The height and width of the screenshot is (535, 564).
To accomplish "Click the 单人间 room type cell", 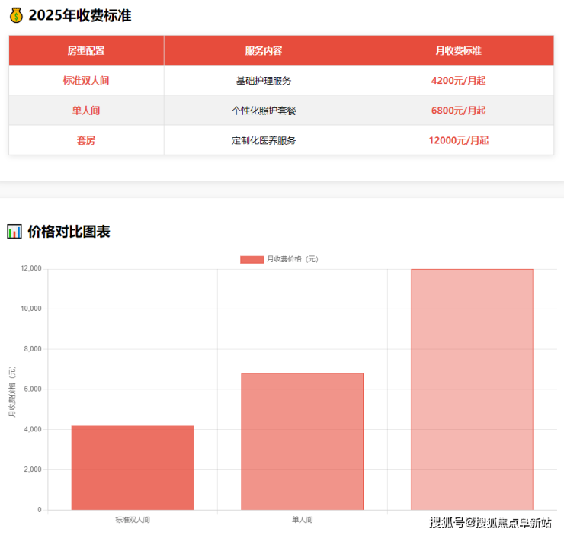I will (86, 111).
